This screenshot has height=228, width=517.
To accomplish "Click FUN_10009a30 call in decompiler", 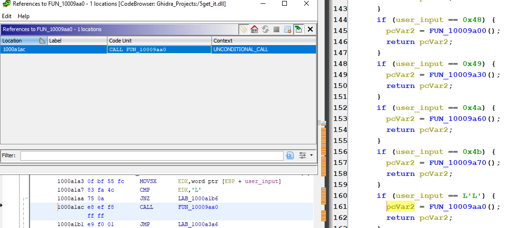I will [x=458, y=75].
